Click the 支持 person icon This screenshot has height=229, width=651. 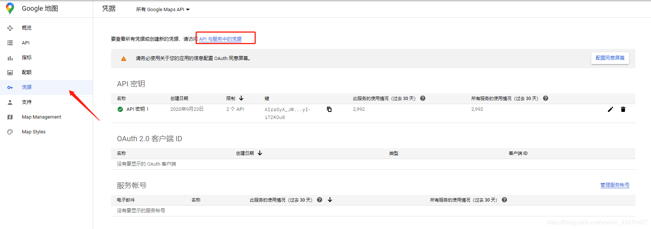click(10, 102)
